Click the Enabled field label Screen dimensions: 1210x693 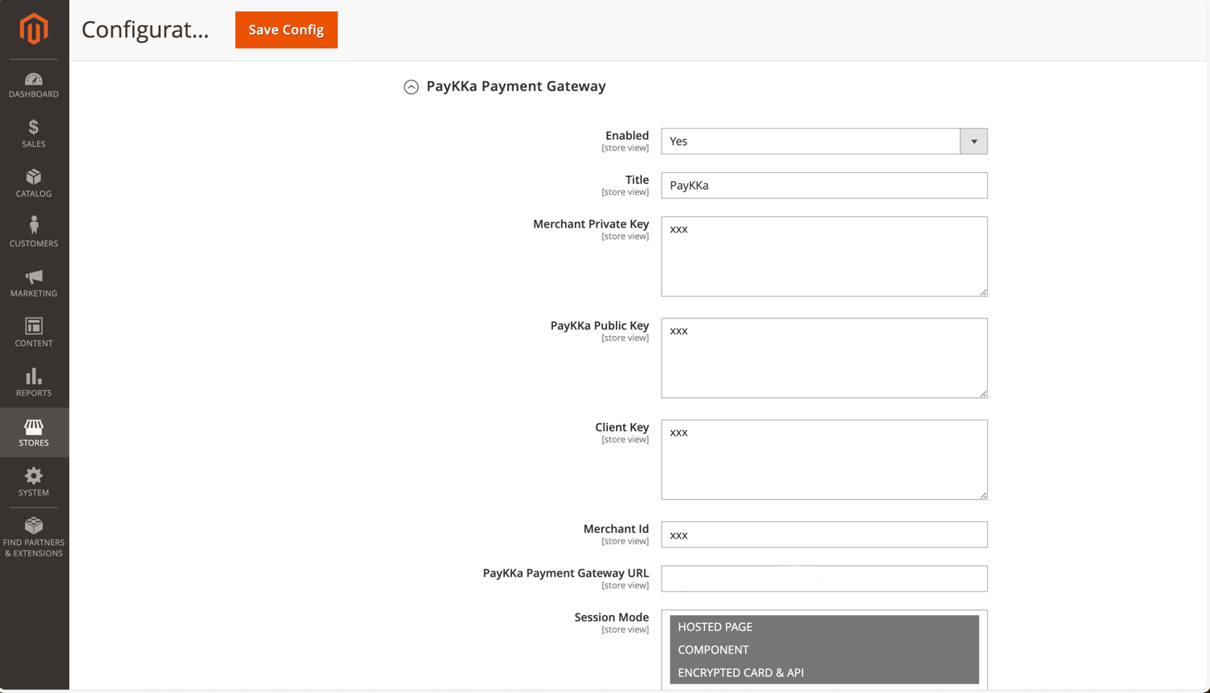pyautogui.click(x=627, y=135)
